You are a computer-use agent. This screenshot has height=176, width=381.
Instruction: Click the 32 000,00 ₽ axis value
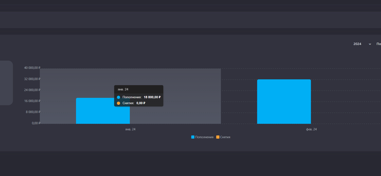(x=32, y=79)
